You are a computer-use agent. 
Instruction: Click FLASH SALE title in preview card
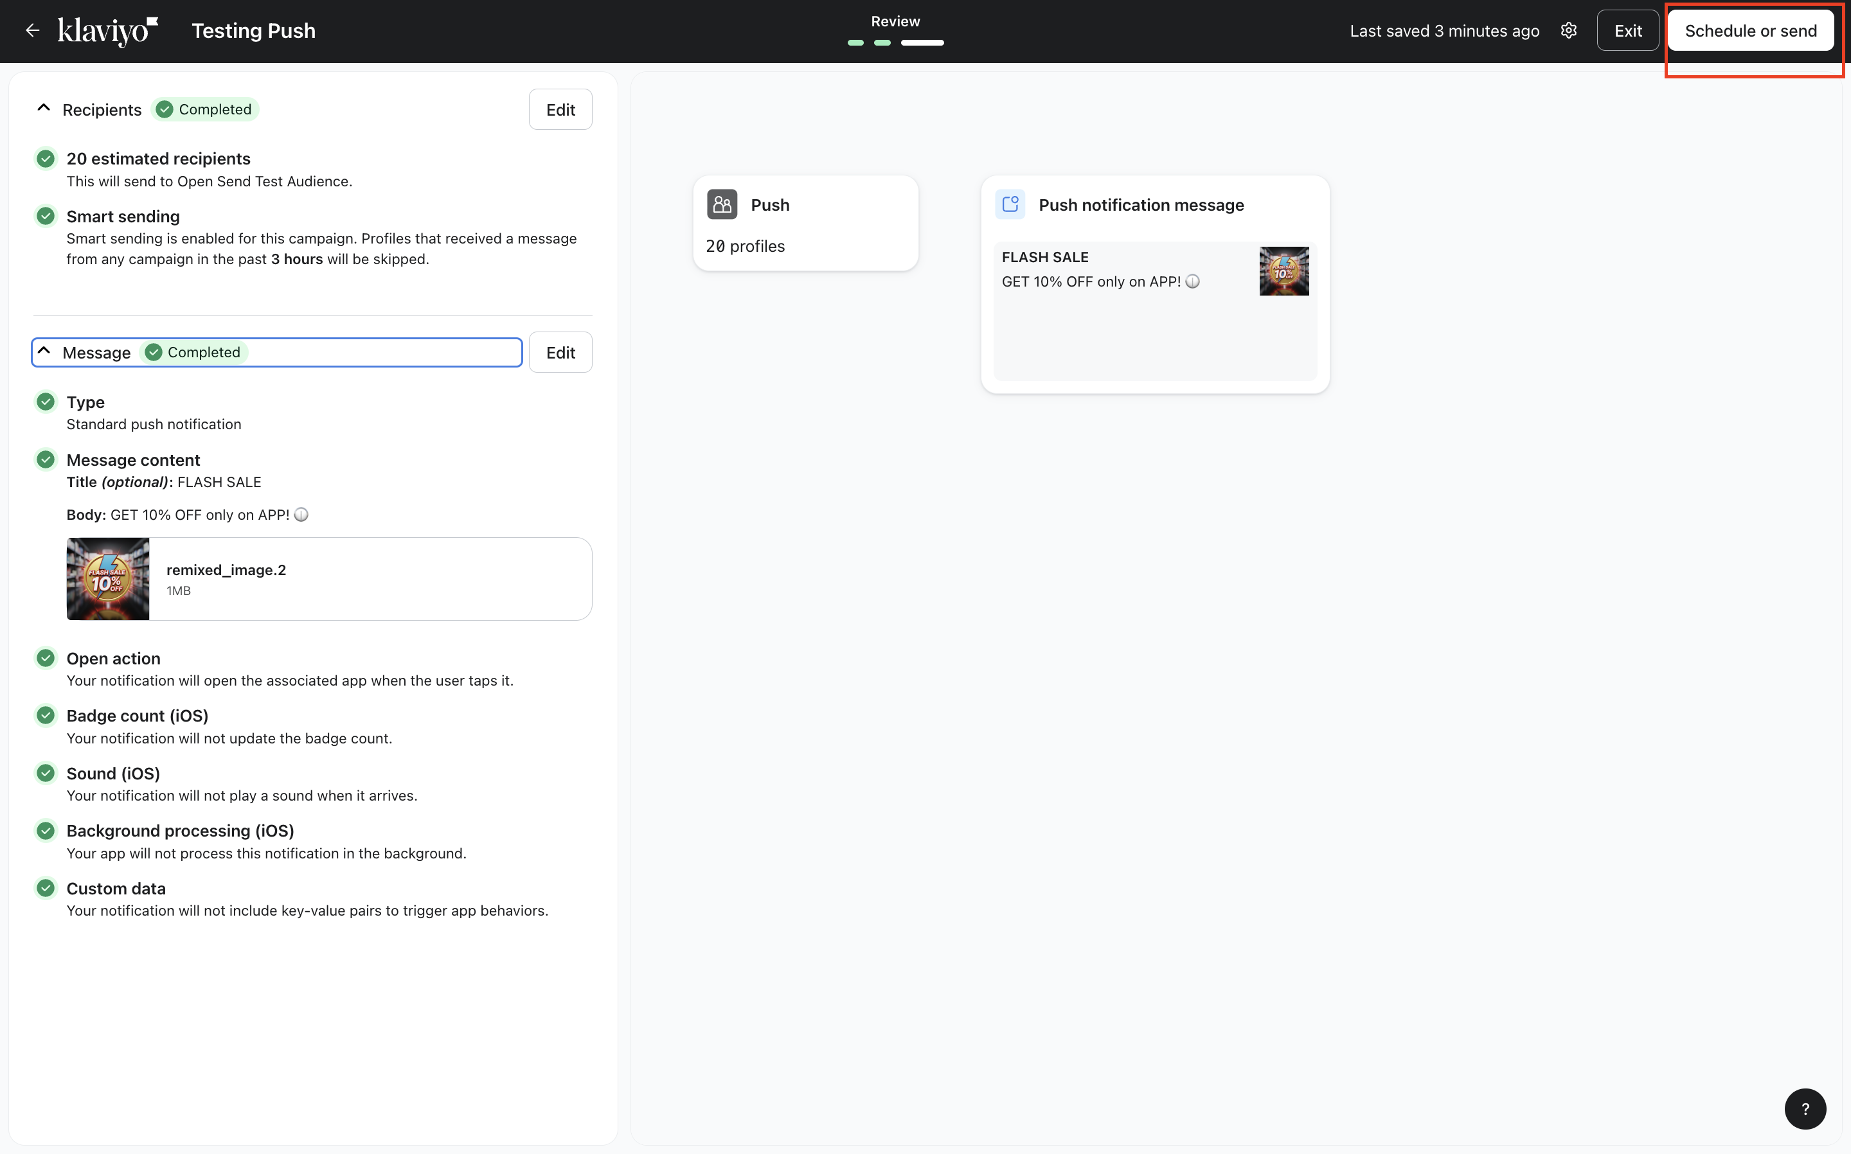click(x=1045, y=257)
